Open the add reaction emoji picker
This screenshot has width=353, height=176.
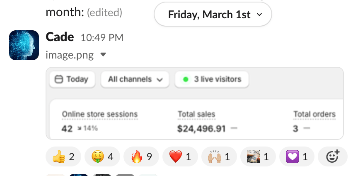[x=333, y=156]
